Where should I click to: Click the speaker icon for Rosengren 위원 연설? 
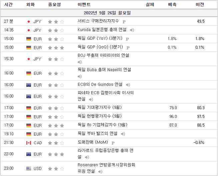pos(100,172)
